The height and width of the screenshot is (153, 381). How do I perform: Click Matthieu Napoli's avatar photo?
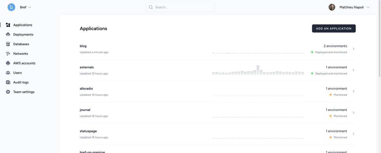[332, 7]
